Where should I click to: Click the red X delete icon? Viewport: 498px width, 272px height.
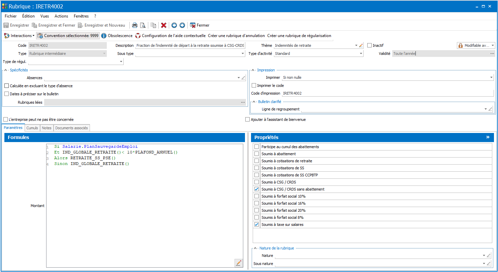(164, 25)
